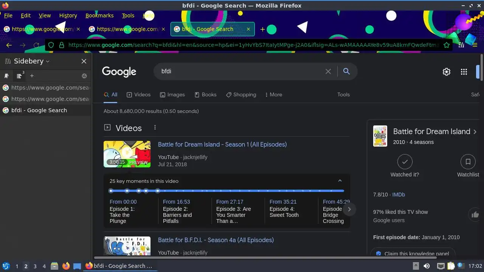This screenshot has height=272, width=484.
Task: Open the Firefox hamburger menu
Action: [475, 45]
